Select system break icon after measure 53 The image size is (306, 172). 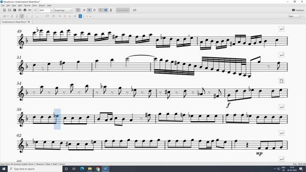(282, 55)
